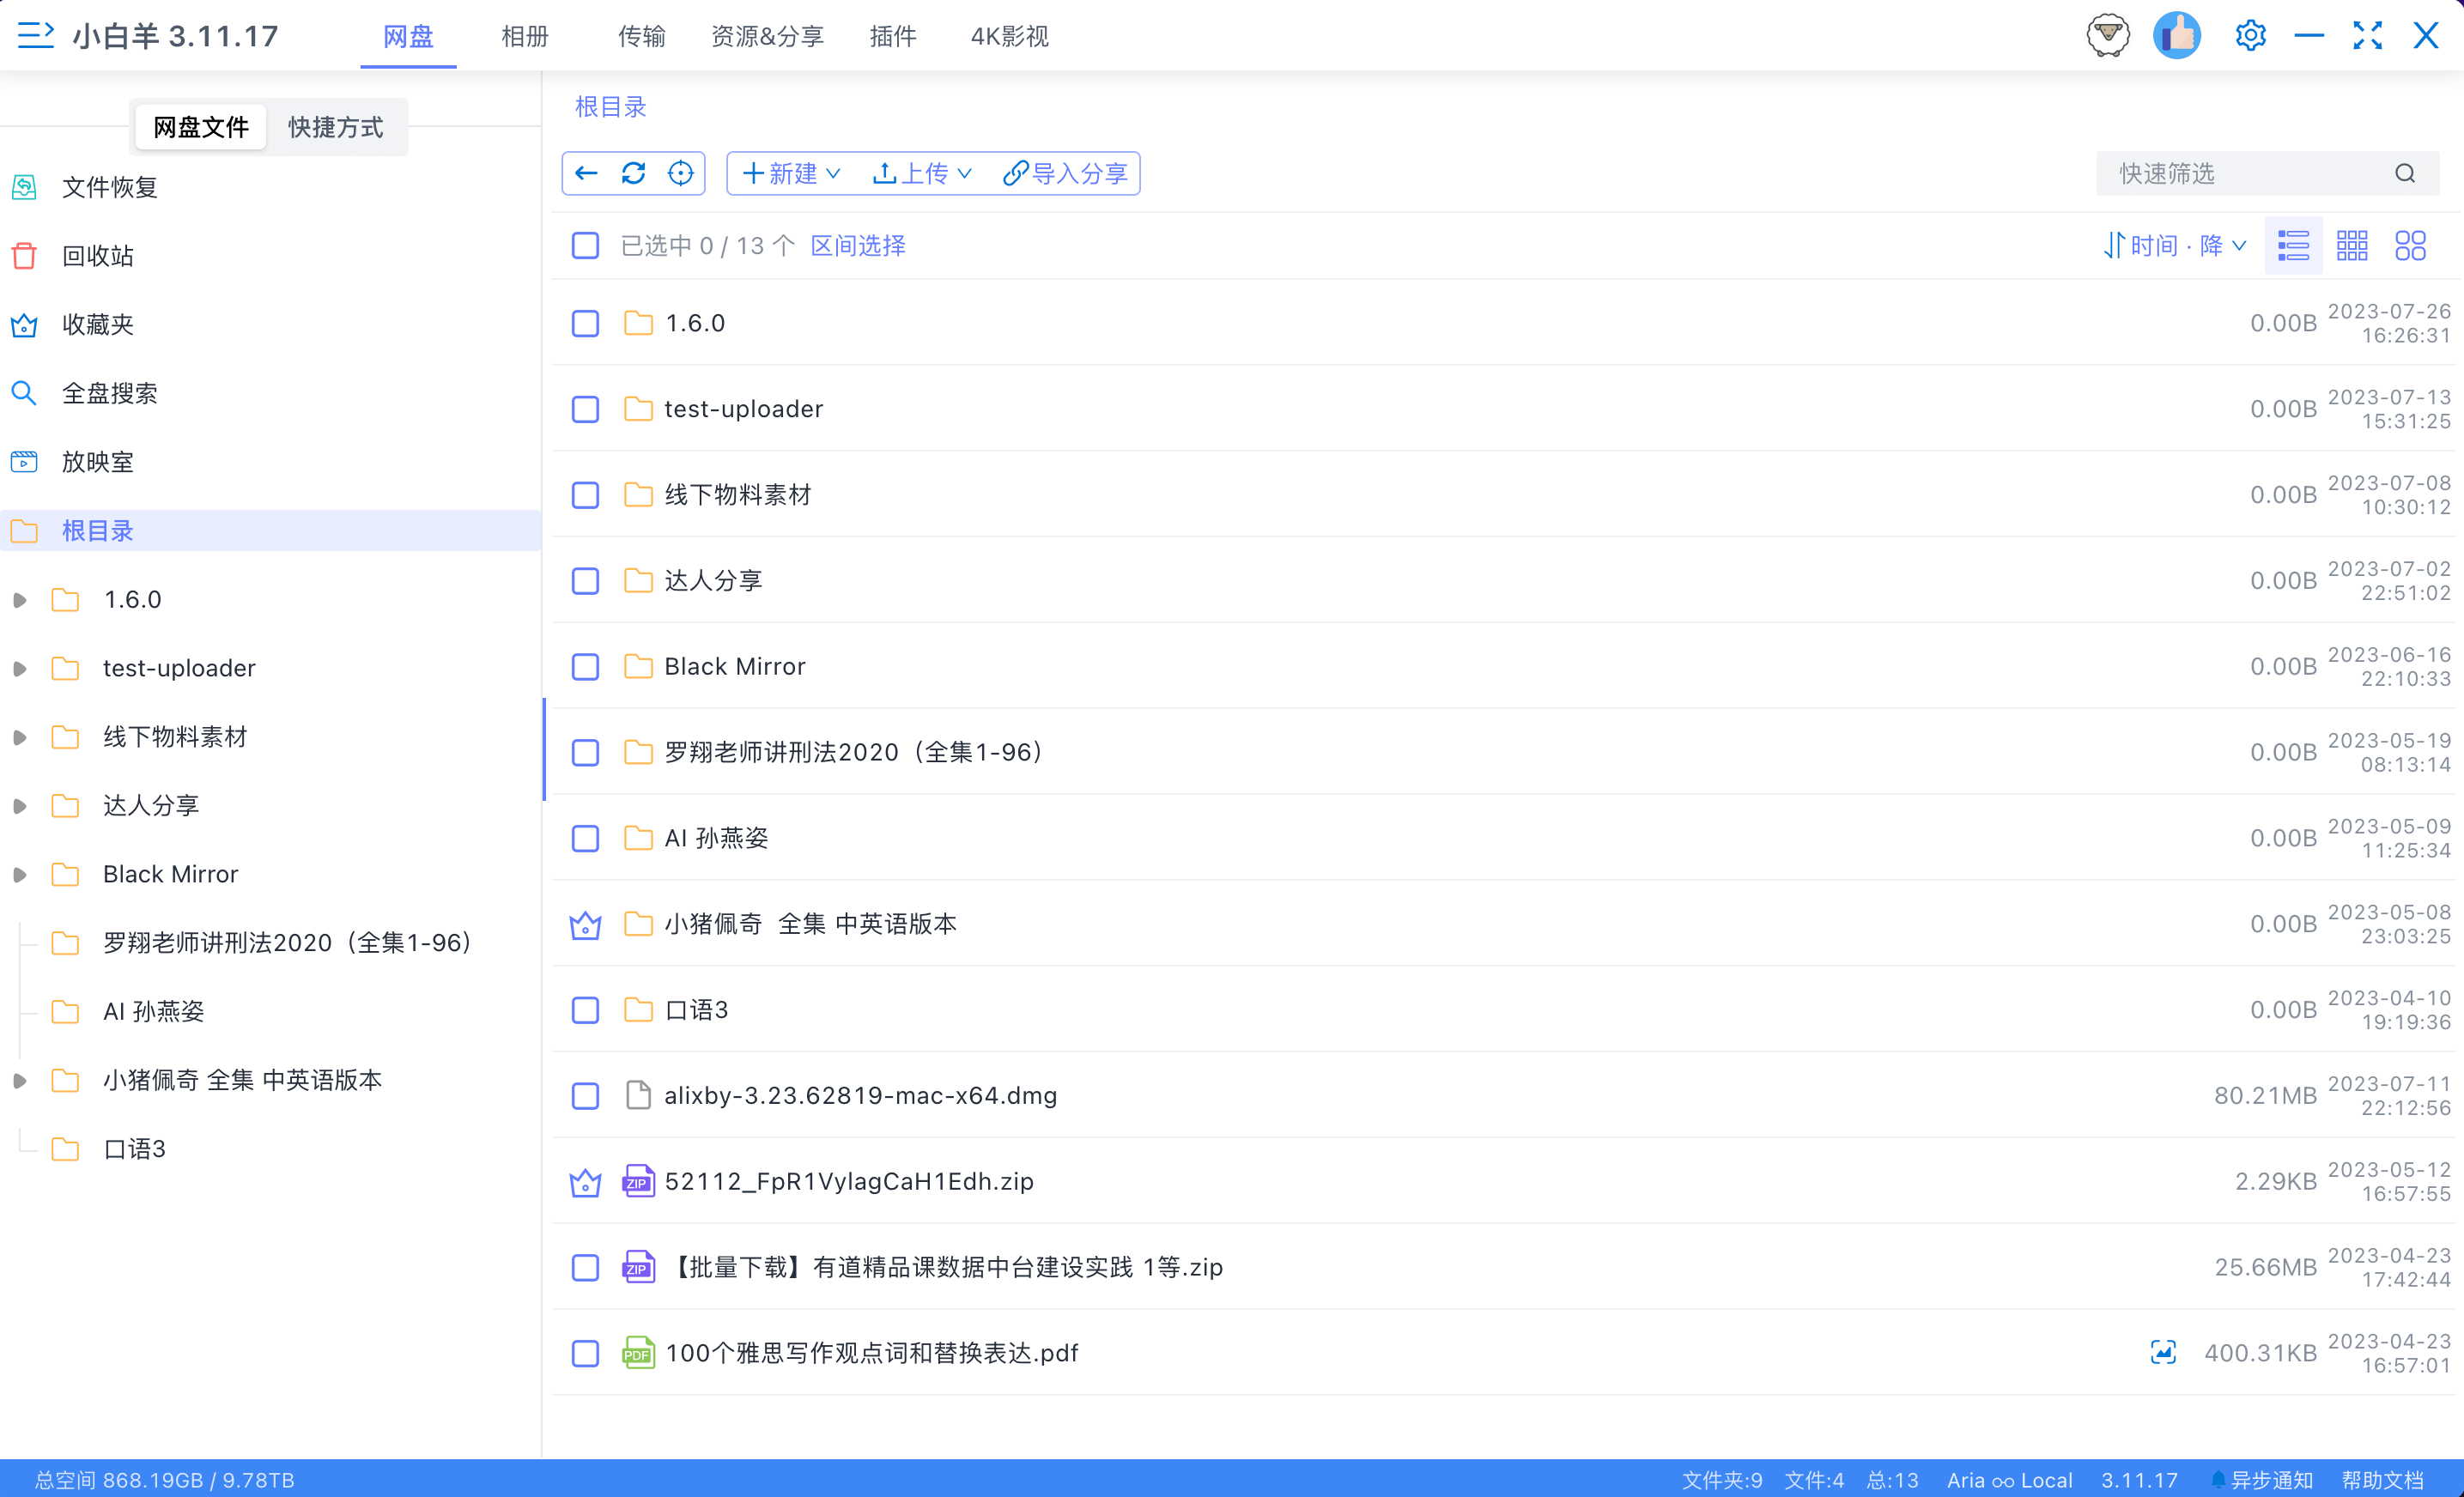This screenshot has width=2464, height=1497.
Task: Switch to small grid view mode
Action: pos(2352,245)
